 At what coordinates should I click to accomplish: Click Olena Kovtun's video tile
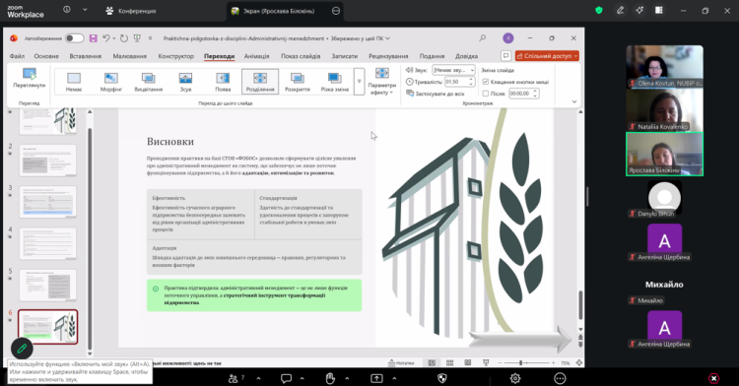tap(664, 66)
